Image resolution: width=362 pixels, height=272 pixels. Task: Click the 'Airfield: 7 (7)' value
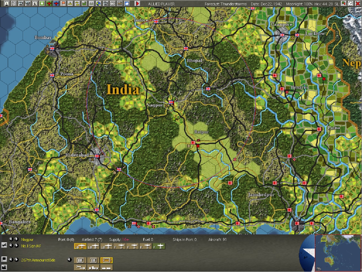point(92,240)
